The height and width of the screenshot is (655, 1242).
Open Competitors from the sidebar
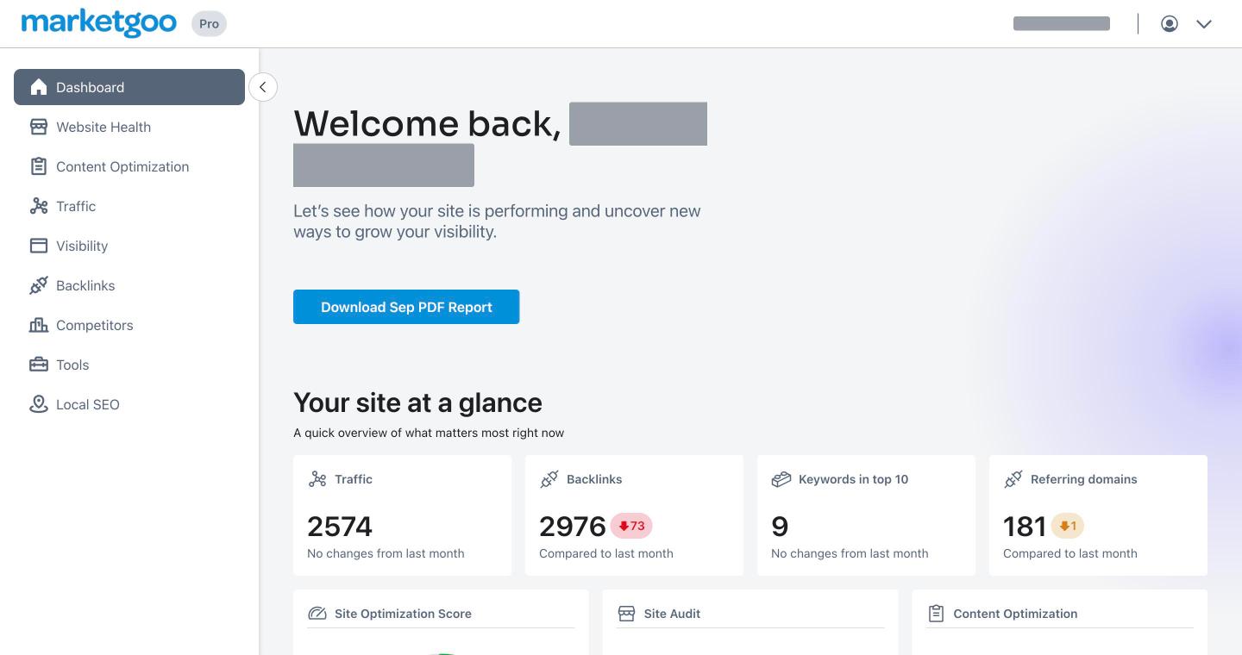[129, 325]
